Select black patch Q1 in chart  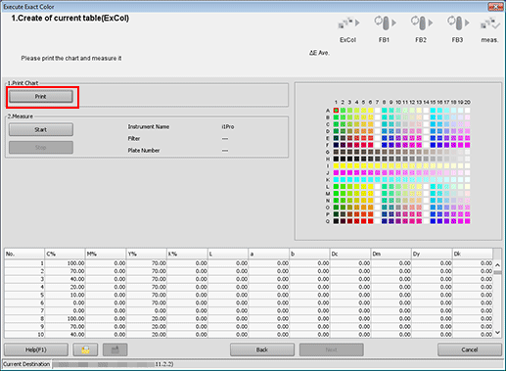point(336,221)
